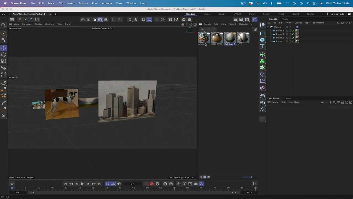Click the Render to Picture Viewer icon

coord(241,20)
